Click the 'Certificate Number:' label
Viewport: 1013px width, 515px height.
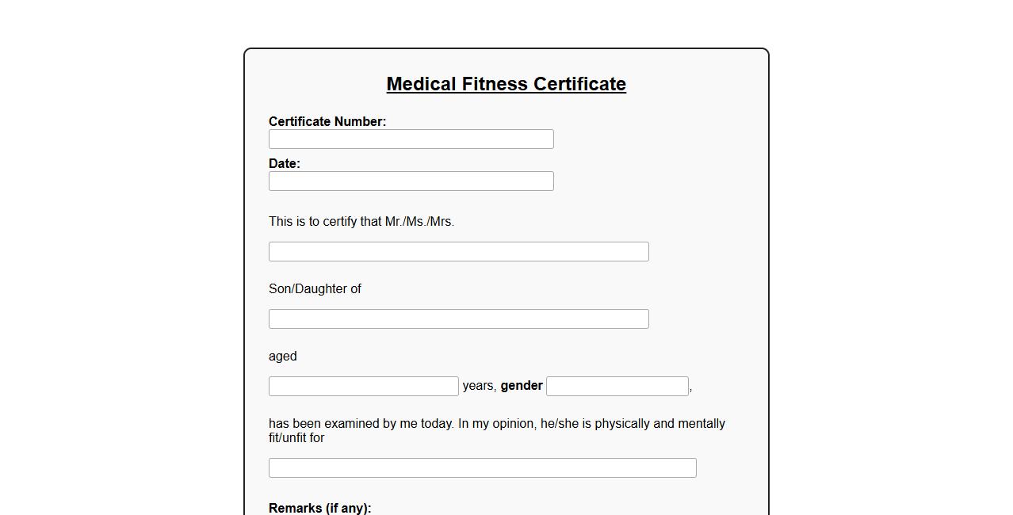pyautogui.click(x=327, y=122)
